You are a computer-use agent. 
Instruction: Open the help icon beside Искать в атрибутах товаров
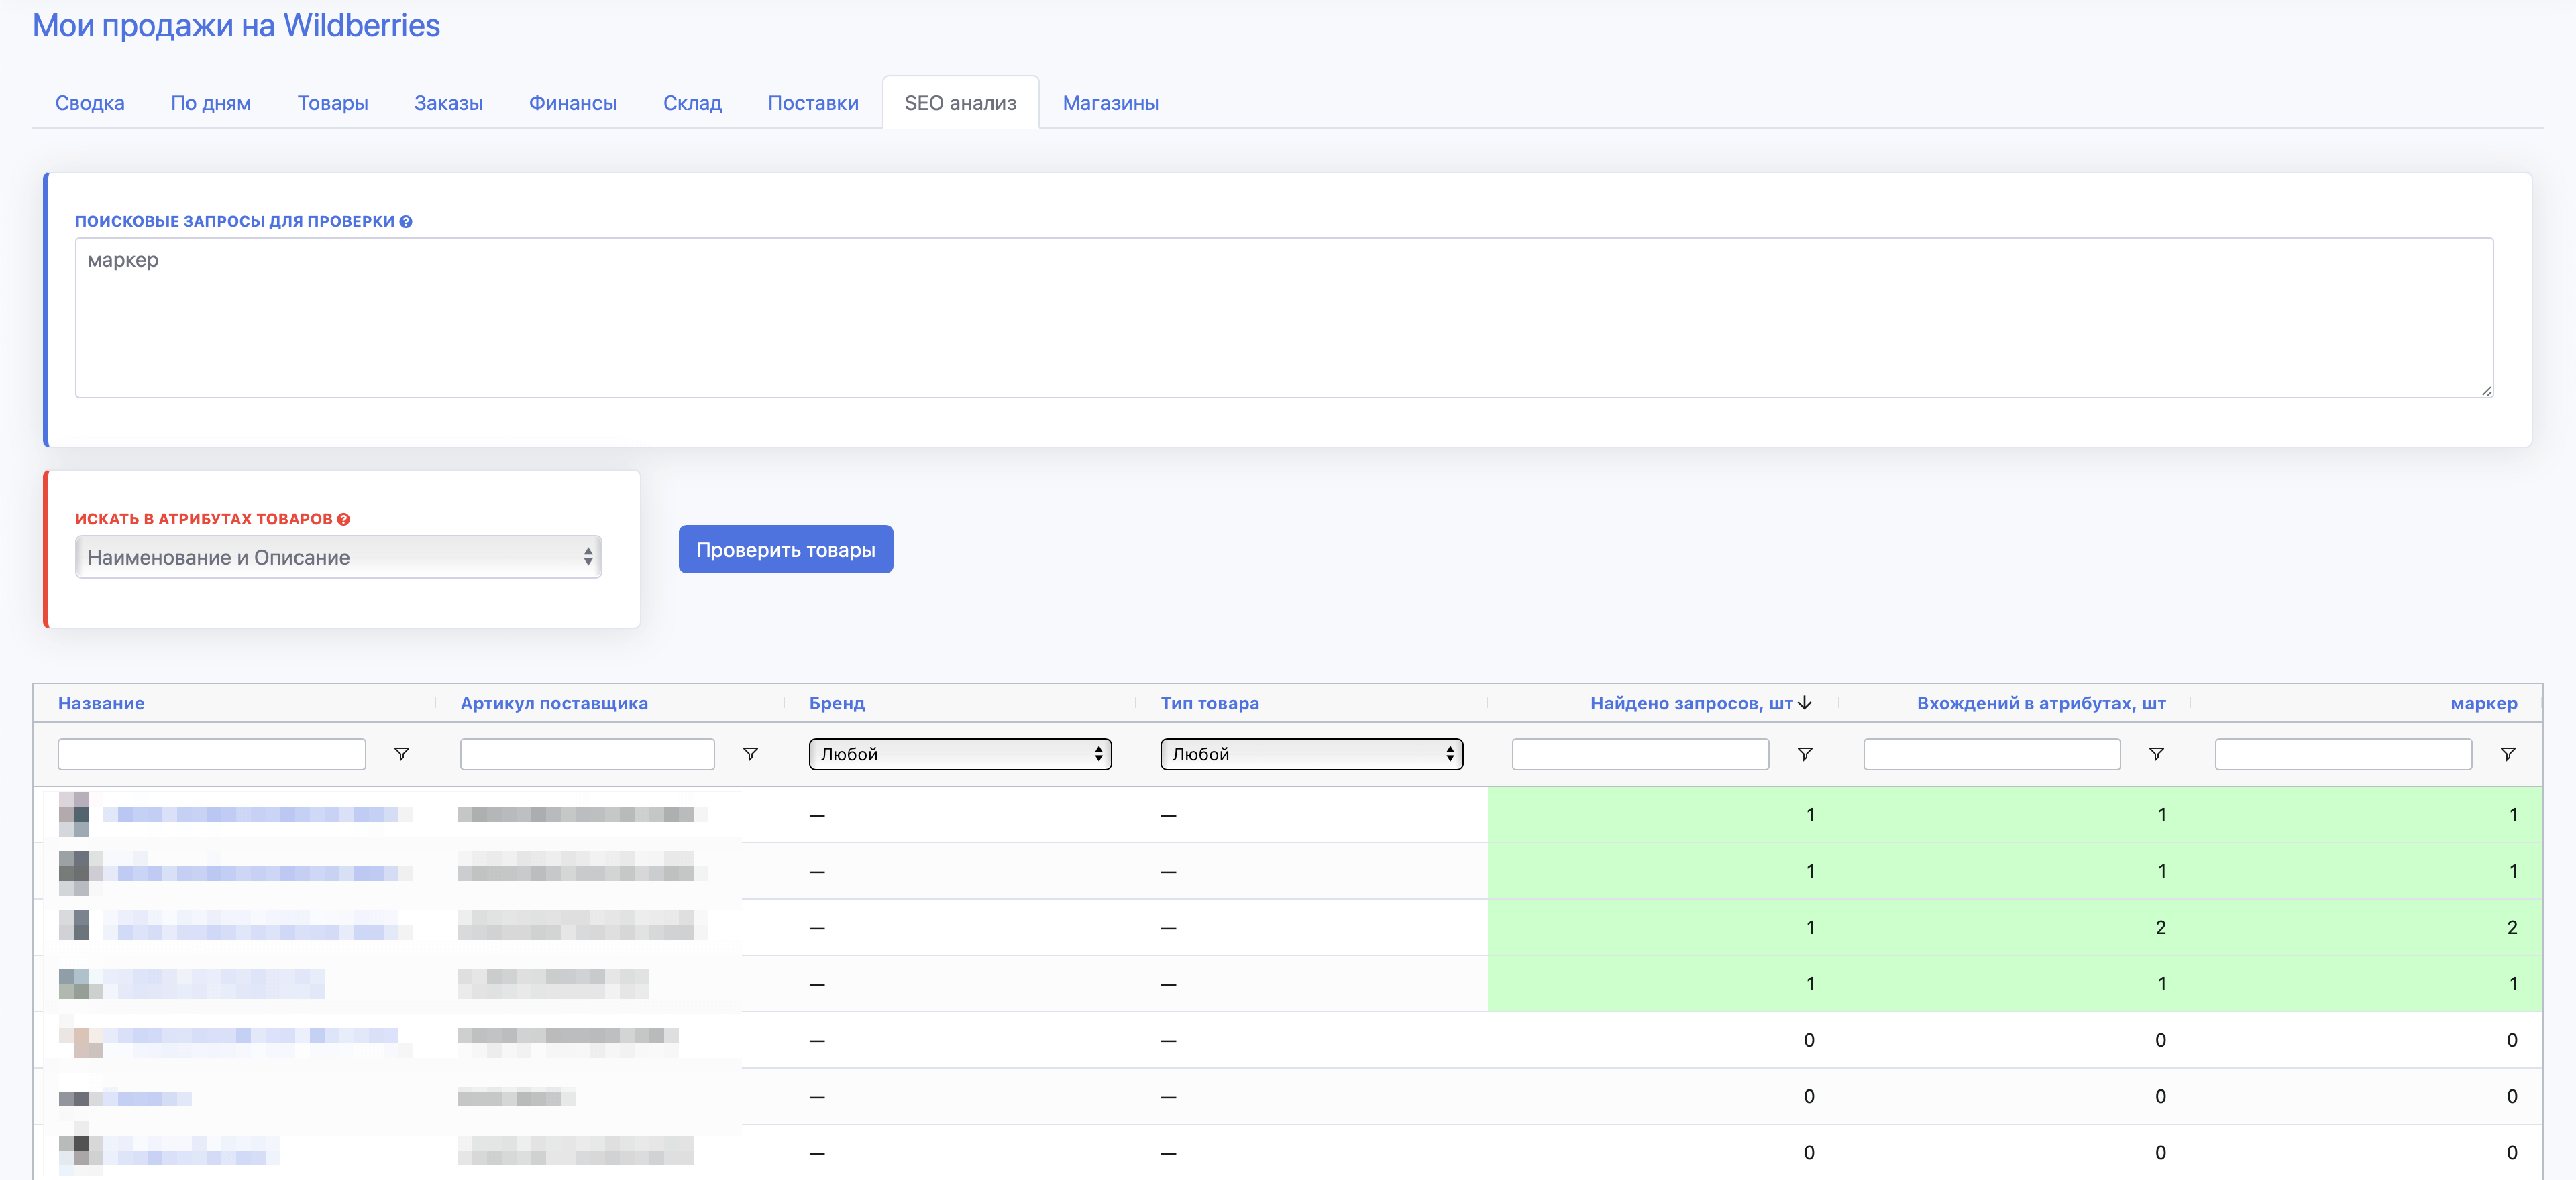tap(343, 518)
